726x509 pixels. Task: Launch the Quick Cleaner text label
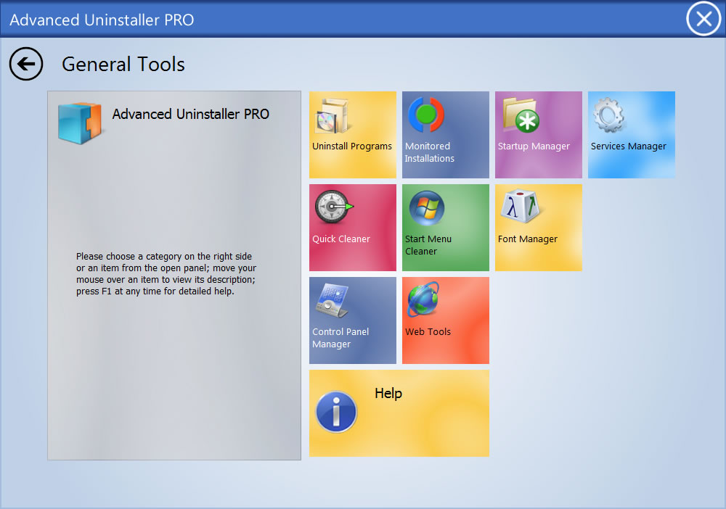341,239
